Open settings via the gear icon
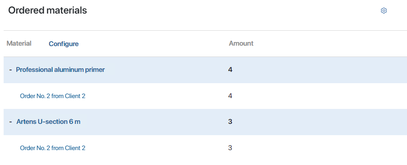The height and width of the screenshot is (165, 407). [x=384, y=10]
